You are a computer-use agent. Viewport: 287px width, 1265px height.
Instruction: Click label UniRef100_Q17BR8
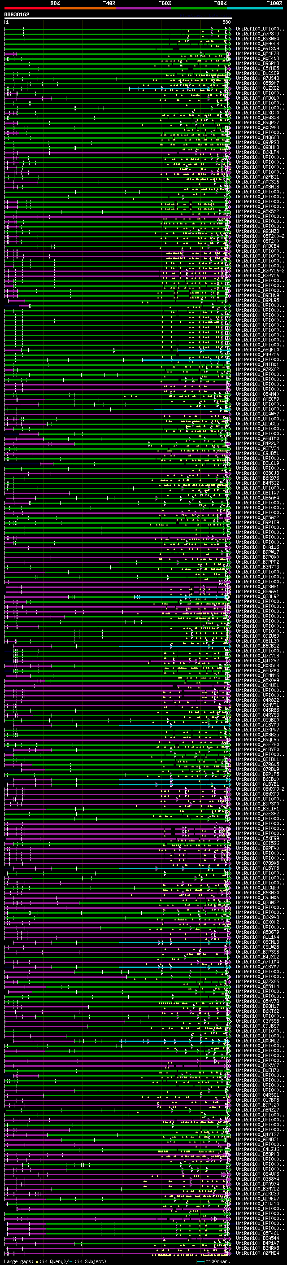[257, 1100]
